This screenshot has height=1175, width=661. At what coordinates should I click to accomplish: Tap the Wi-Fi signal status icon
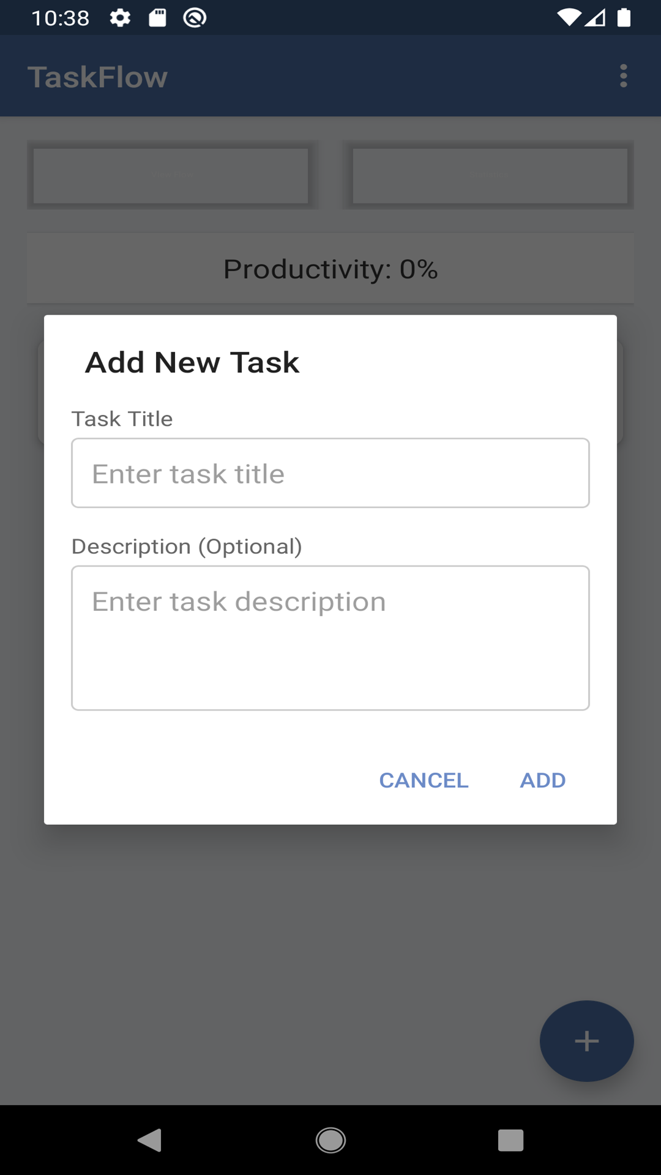[x=569, y=18]
